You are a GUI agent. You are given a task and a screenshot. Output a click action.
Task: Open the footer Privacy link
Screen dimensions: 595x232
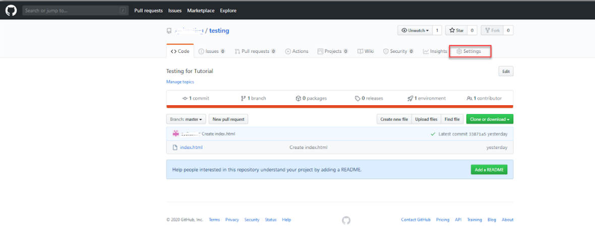(232, 220)
